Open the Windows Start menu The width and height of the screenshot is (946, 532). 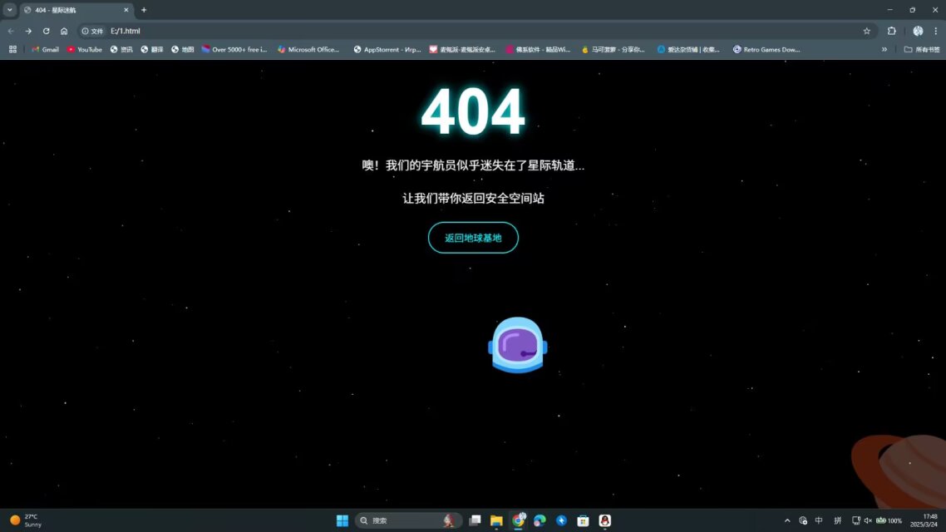342,520
